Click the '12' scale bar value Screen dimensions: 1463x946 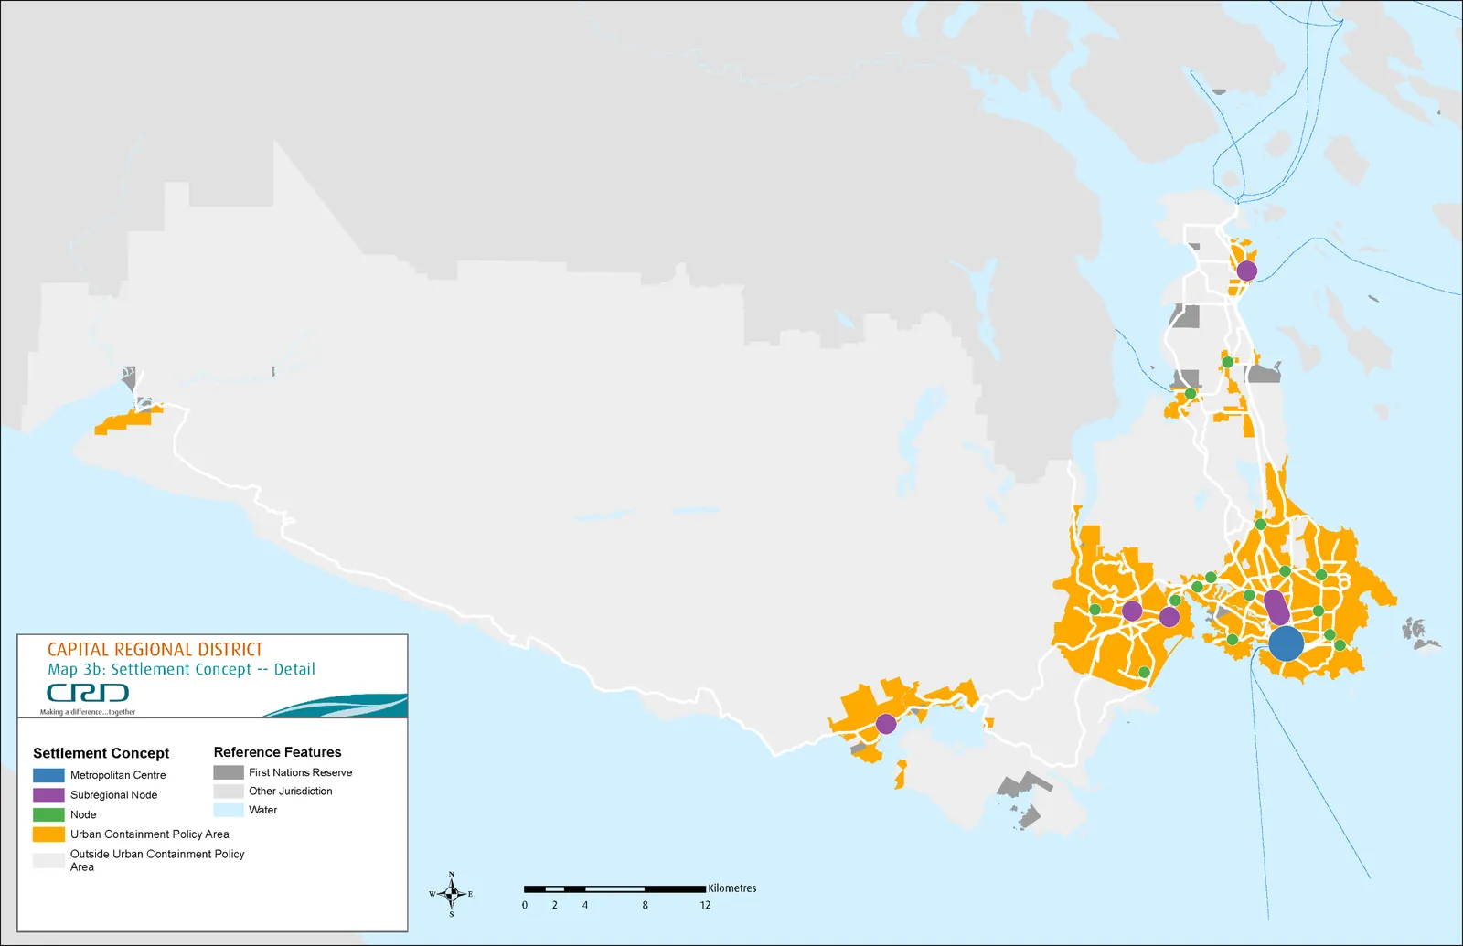click(x=705, y=905)
